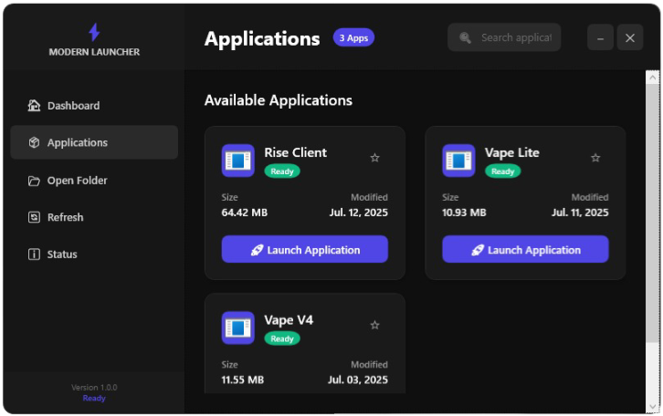Screen dimensions: 663x416
Task: Favorite Rise Client with its star
Action: tap(374, 158)
